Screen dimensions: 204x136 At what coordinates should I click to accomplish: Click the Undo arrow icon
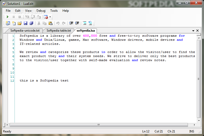coord(58,23)
